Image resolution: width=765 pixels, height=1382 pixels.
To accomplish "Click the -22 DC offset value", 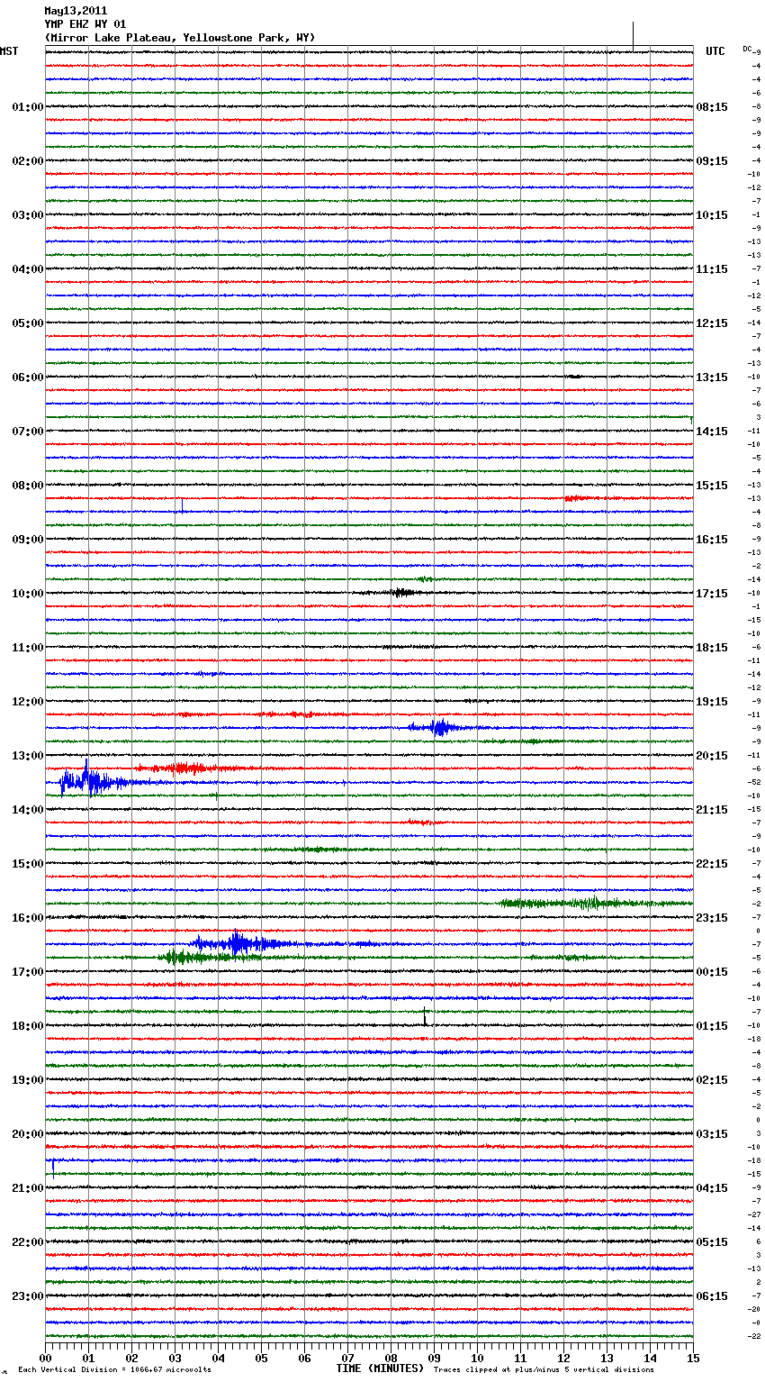I will coord(756,1336).
